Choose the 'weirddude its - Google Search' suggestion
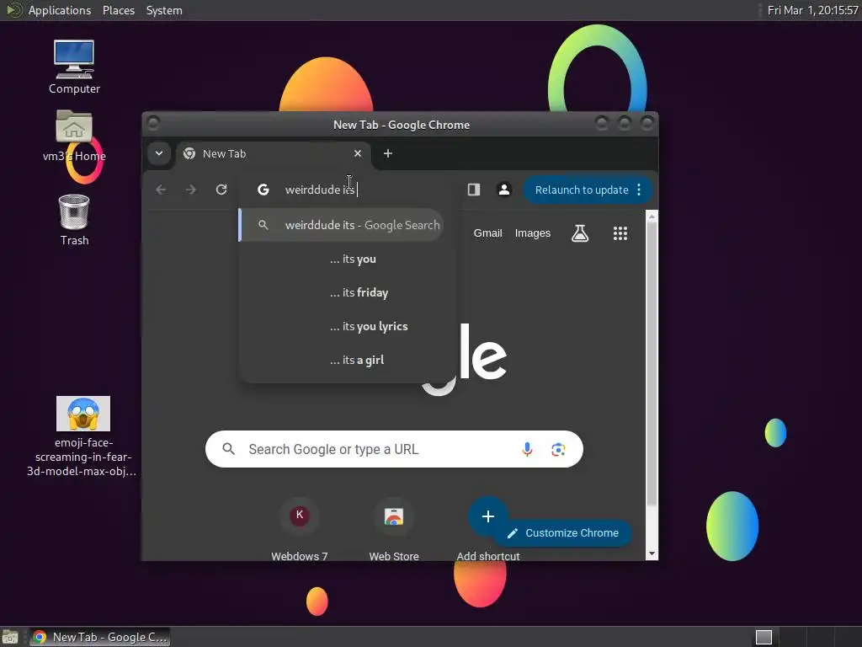Screen dimensions: 862x647 click(x=342, y=225)
